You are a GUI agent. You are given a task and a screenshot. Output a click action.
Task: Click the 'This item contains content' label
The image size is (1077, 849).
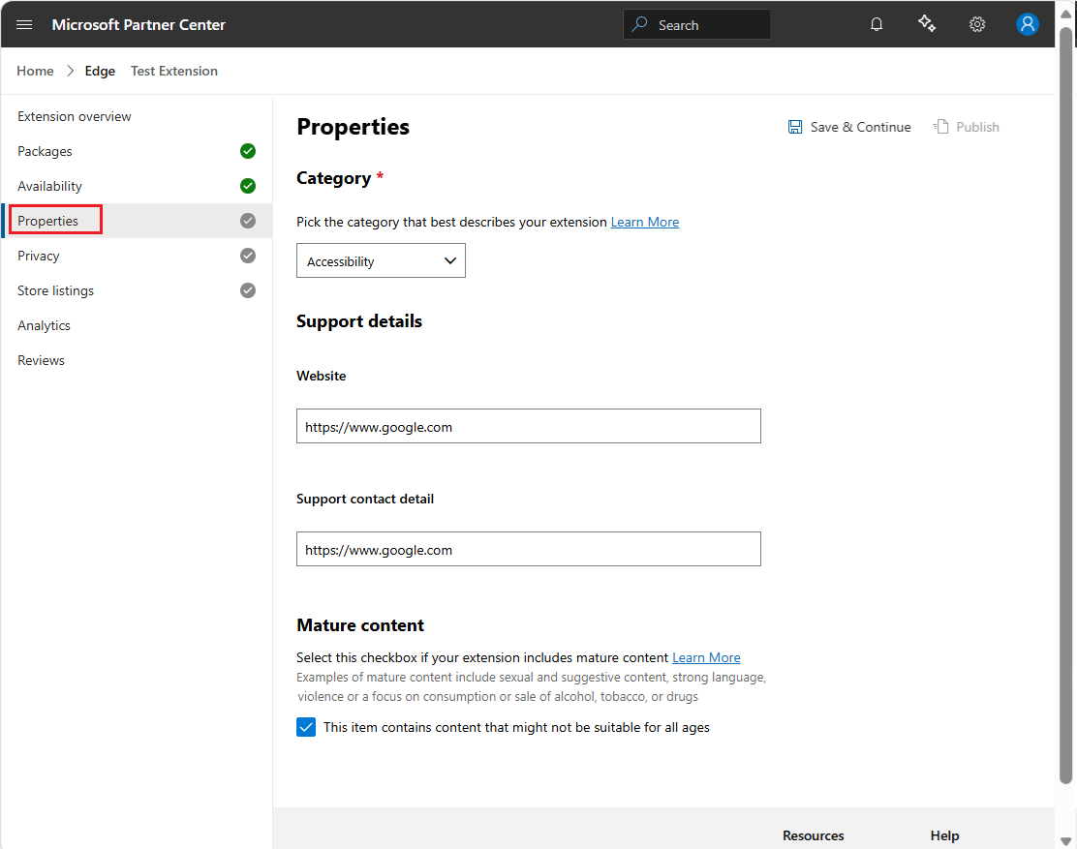click(x=516, y=728)
